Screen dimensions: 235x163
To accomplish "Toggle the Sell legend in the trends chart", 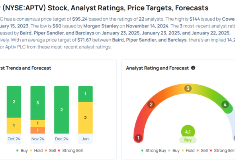I will coord(50,150).
